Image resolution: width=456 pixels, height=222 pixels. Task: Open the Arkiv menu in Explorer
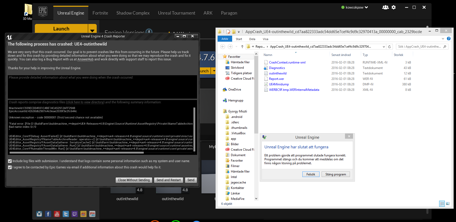tap(225, 39)
